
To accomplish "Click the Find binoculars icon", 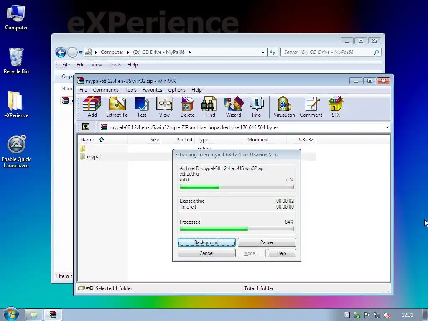I will click(210, 107).
